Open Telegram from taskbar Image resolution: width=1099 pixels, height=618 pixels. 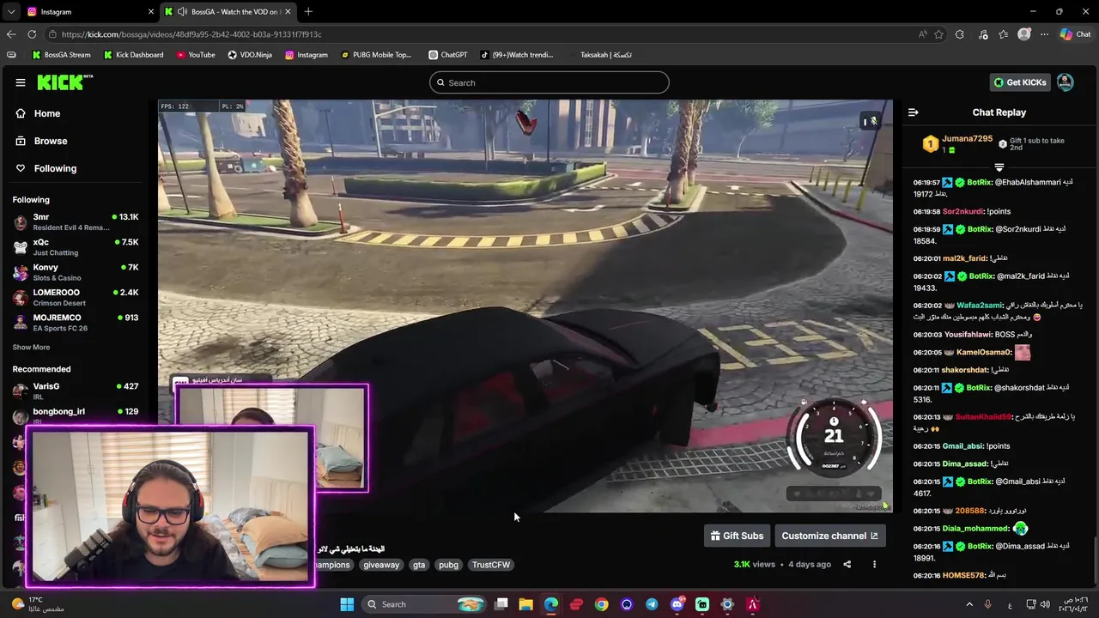(x=652, y=604)
